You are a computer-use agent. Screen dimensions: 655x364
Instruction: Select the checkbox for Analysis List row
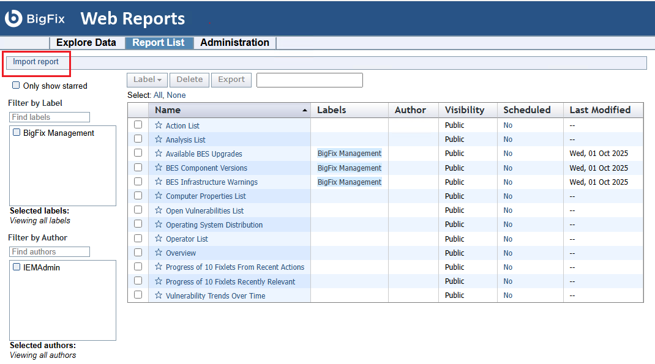coord(138,139)
